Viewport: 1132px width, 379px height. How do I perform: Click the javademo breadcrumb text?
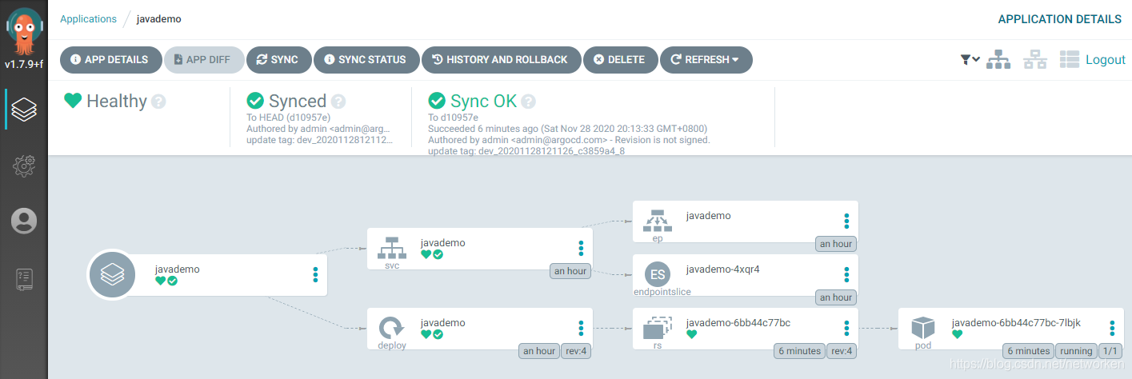pos(159,18)
